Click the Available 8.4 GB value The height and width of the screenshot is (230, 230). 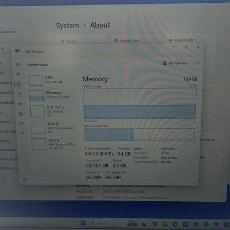point(124,154)
